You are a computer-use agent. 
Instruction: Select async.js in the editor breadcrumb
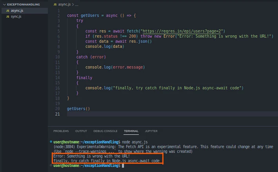click(64, 4)
